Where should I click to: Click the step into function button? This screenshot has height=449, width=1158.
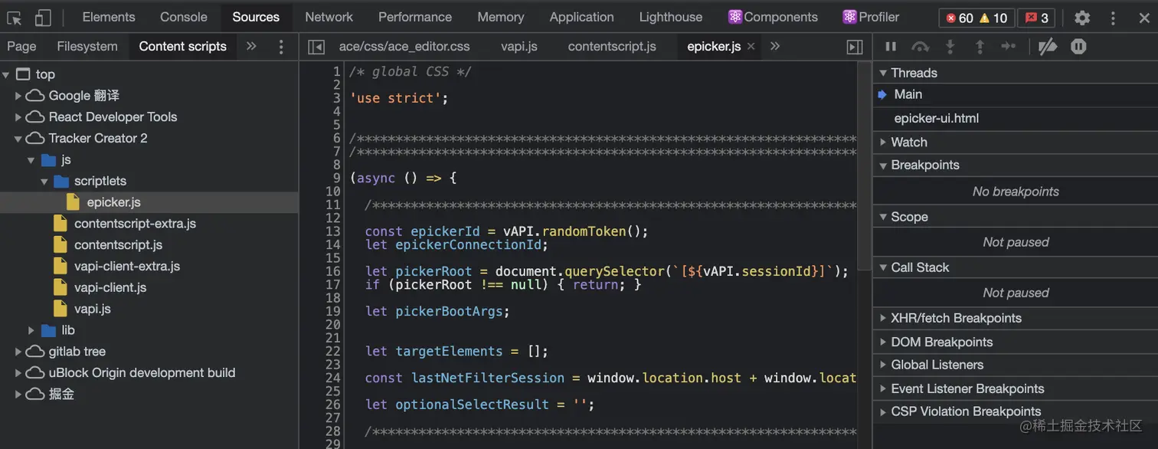click(950, 47)
